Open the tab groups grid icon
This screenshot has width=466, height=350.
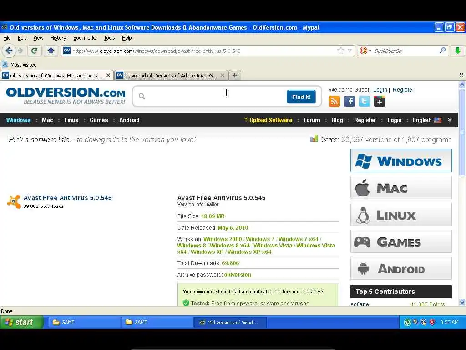[461, 75]
